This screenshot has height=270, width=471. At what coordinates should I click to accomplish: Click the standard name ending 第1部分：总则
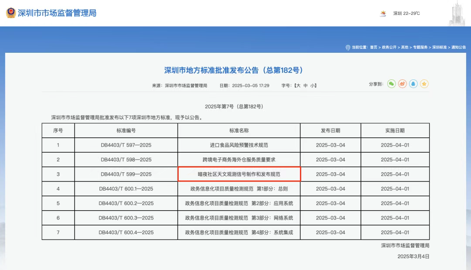239,189
